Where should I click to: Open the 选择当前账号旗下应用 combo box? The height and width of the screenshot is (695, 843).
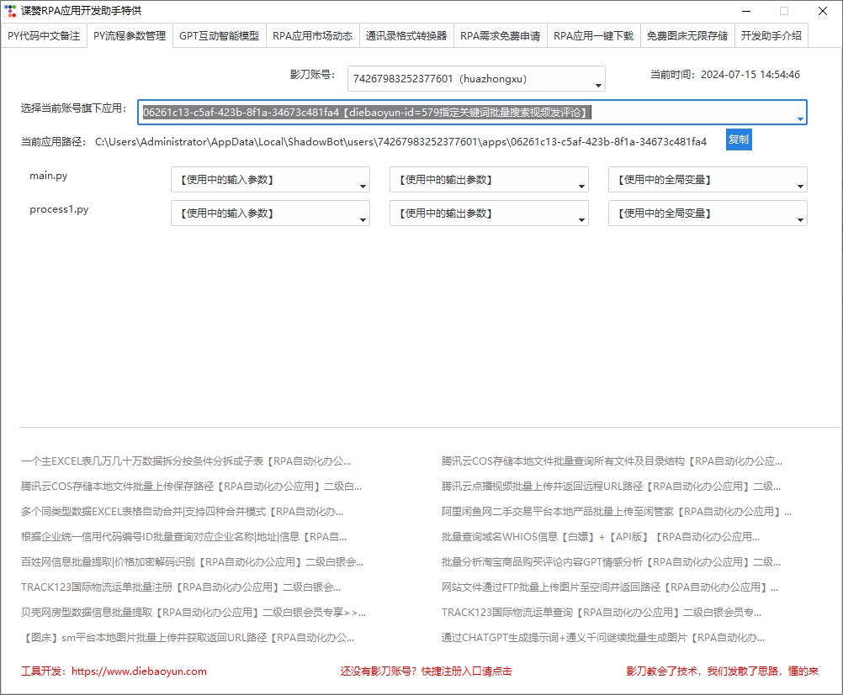(x=472, y=113)
